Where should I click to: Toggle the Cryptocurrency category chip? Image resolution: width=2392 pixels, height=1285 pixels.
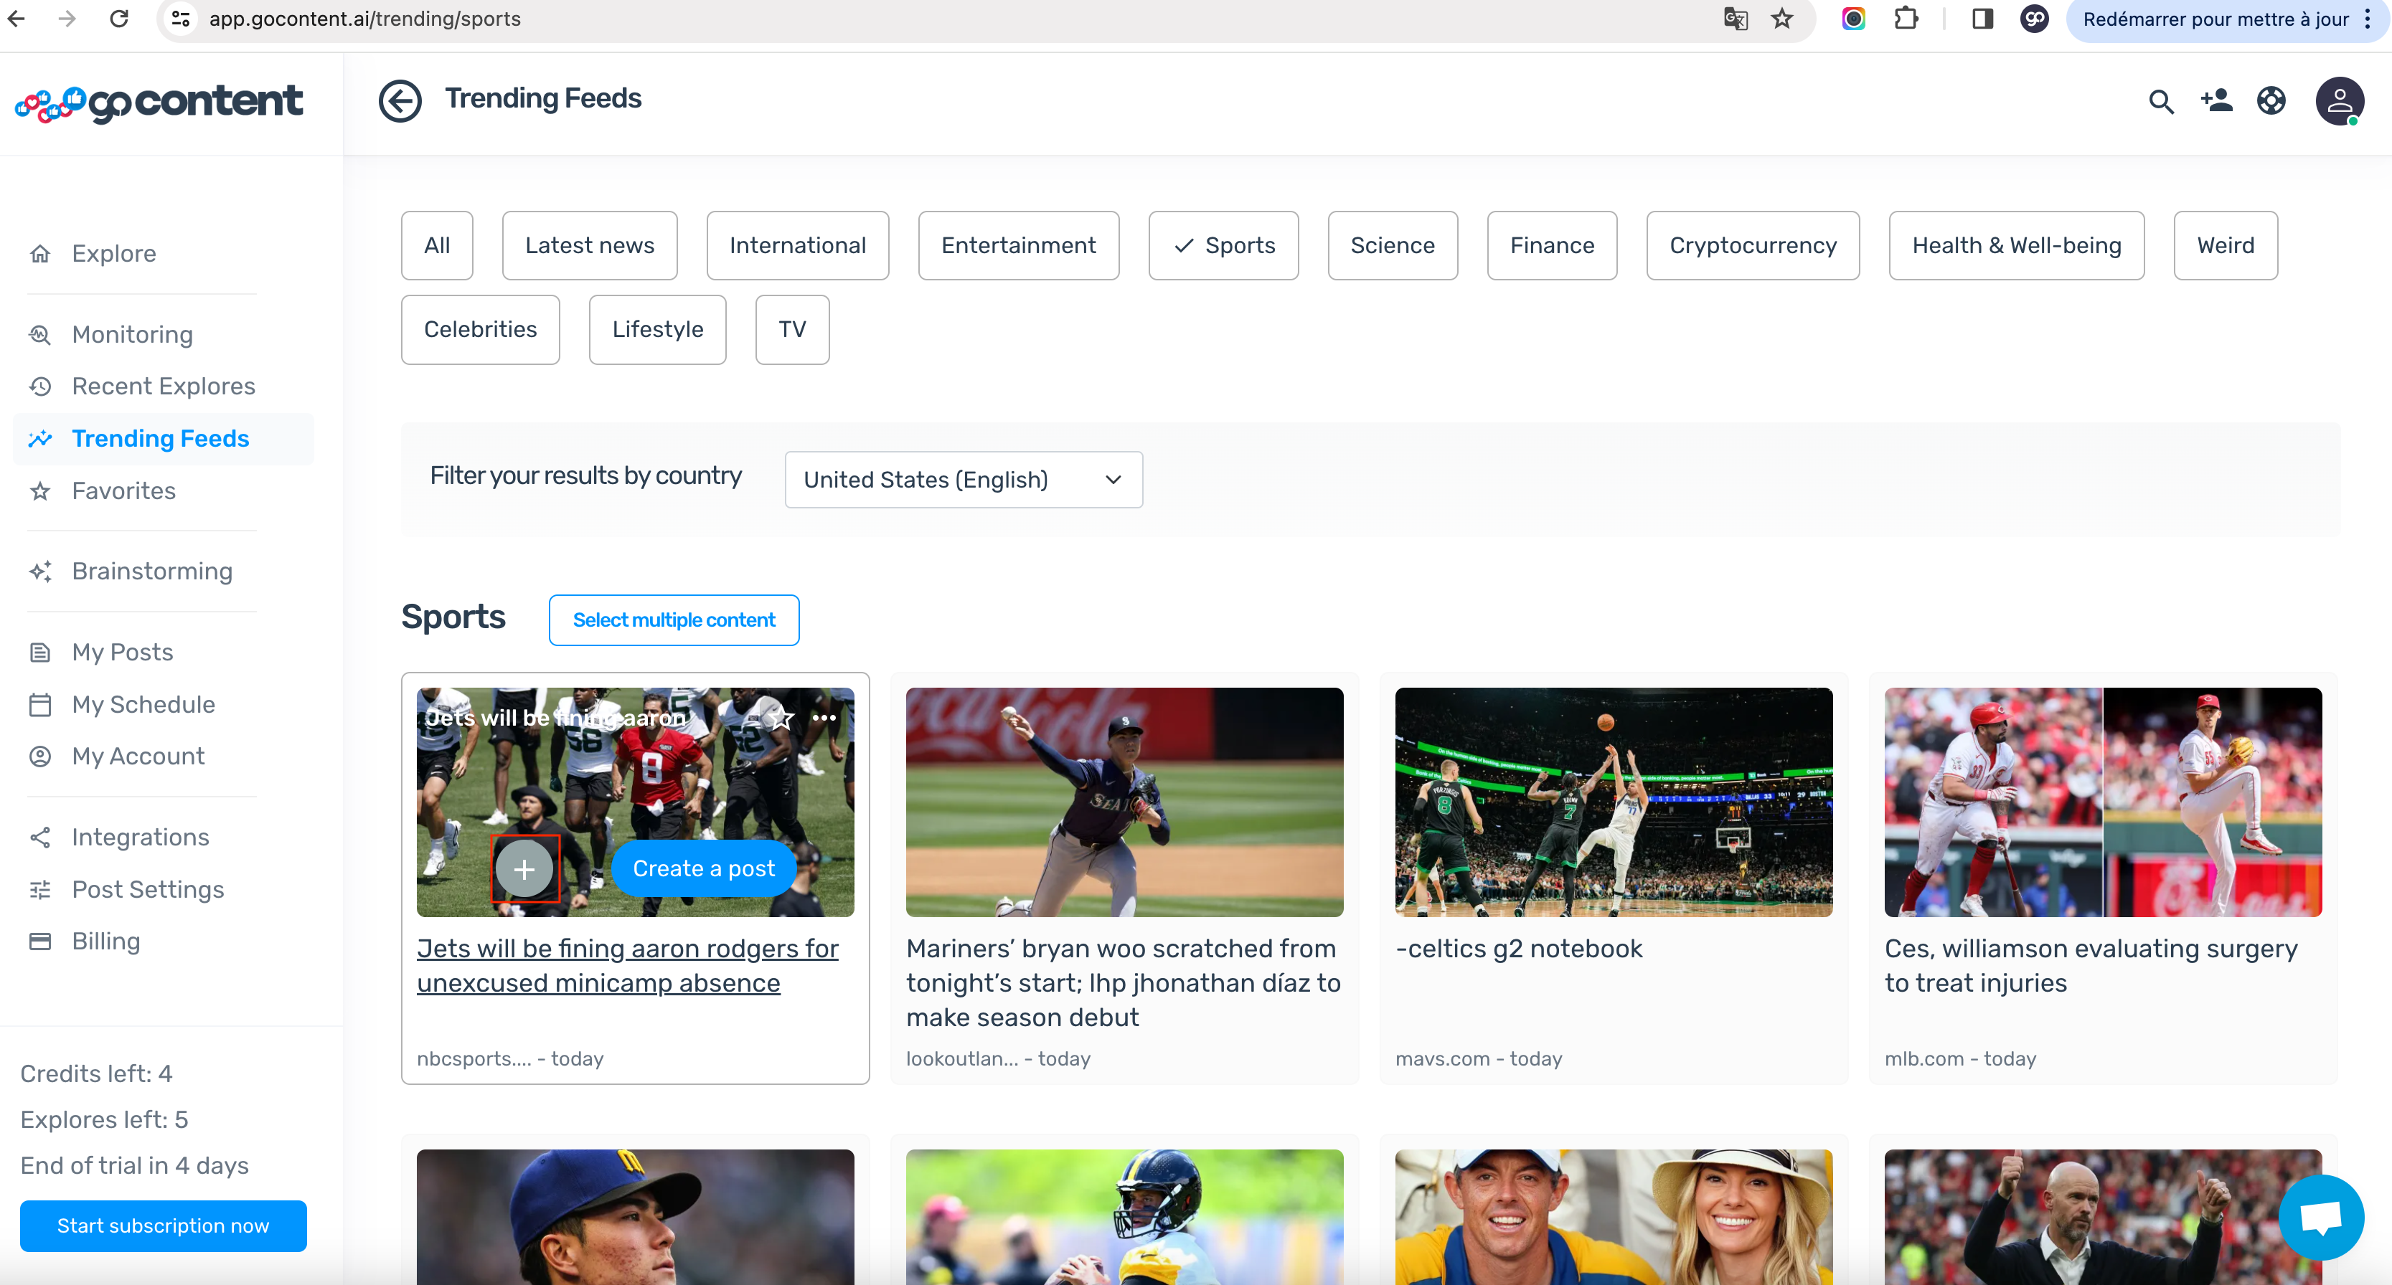[x=1752, y=245]
